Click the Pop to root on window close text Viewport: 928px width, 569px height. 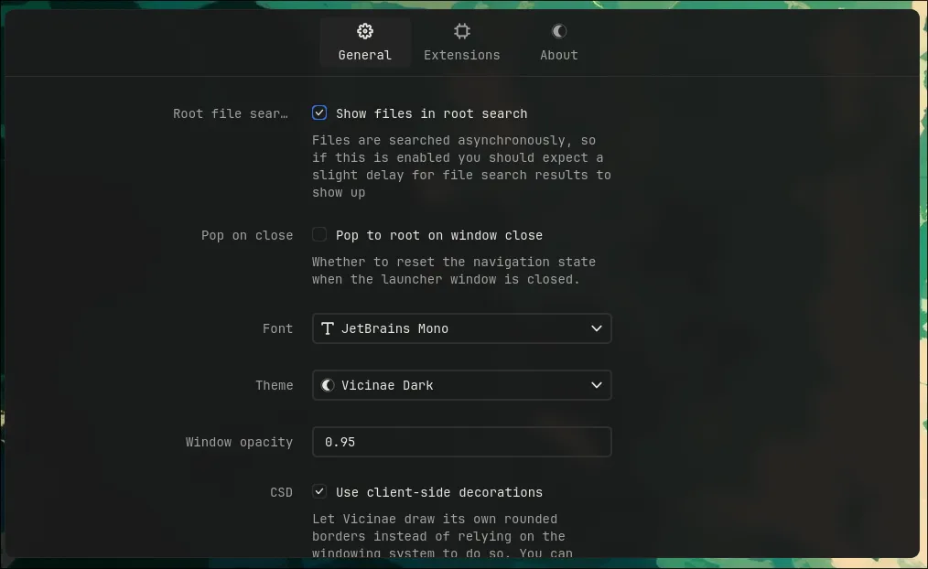point(438,235)
